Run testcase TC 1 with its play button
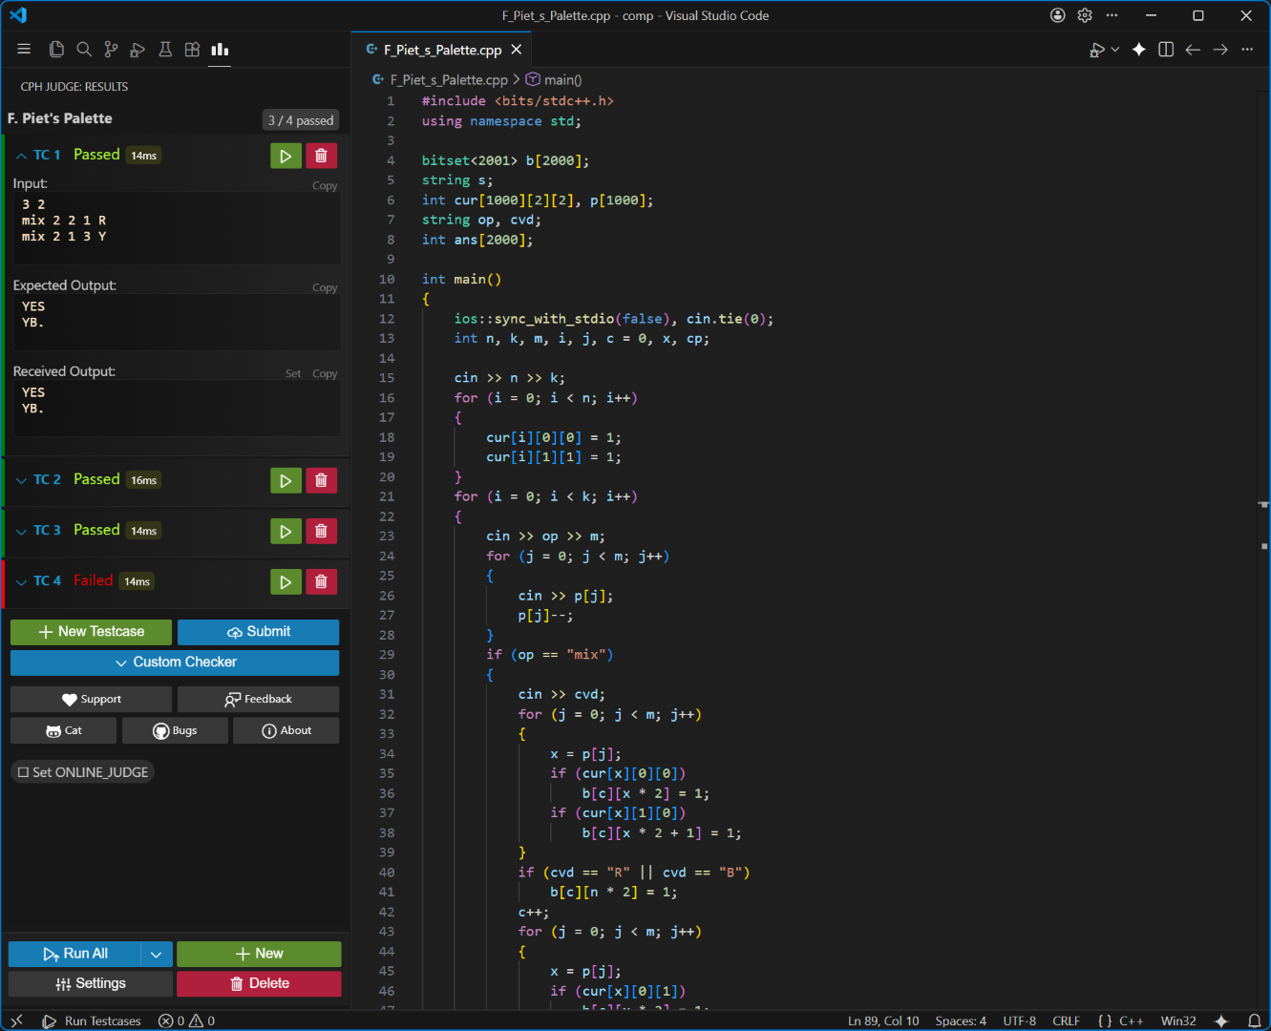This screenshot has height=1031, width=1271. point(286,156)
